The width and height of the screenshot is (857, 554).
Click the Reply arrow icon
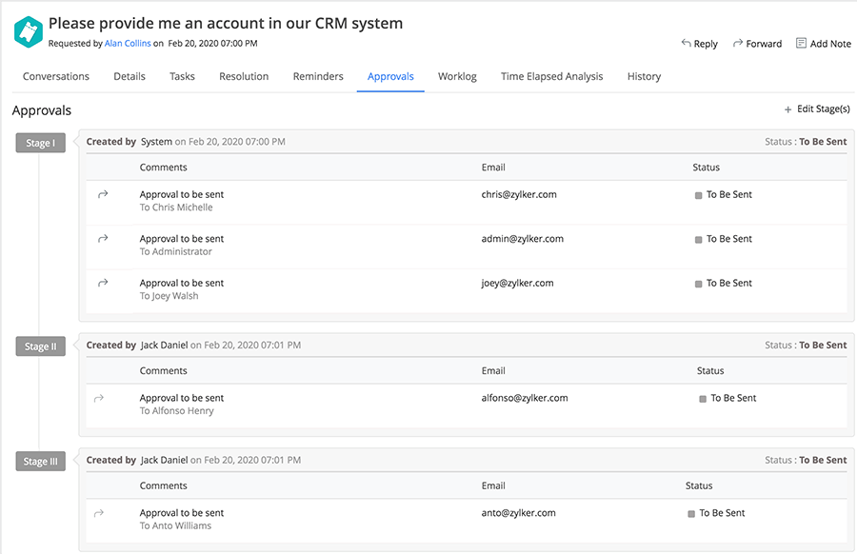coord(687,44)
